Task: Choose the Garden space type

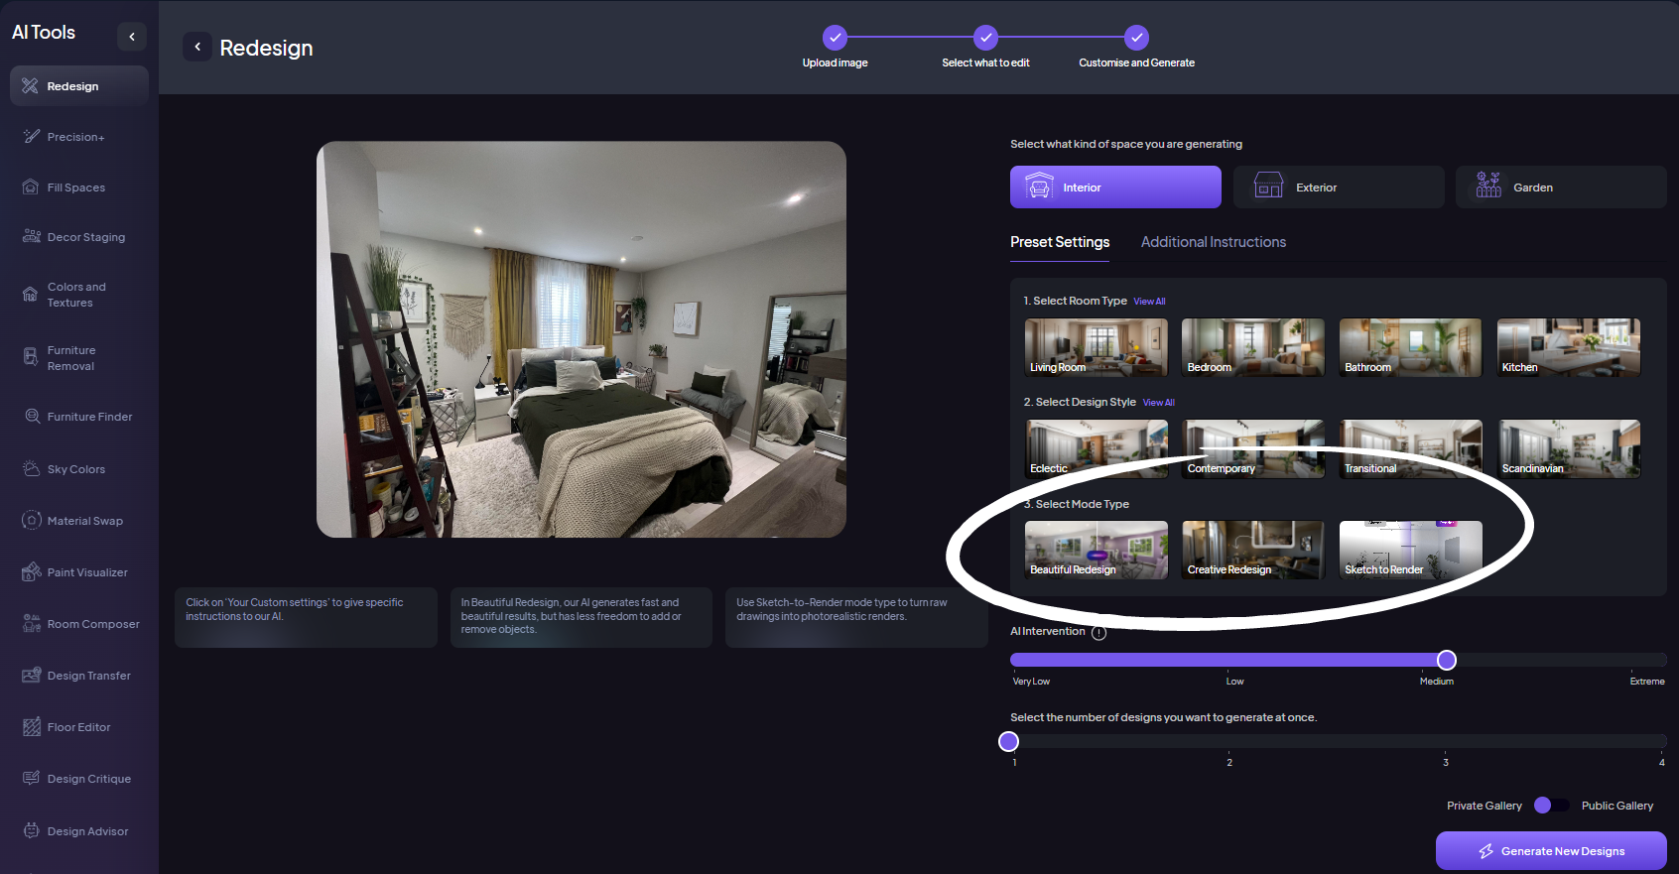Action: point(1560,187)
